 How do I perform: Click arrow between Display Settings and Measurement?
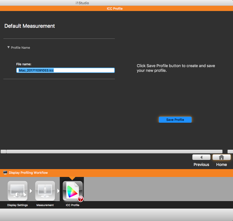click(31, 191)
